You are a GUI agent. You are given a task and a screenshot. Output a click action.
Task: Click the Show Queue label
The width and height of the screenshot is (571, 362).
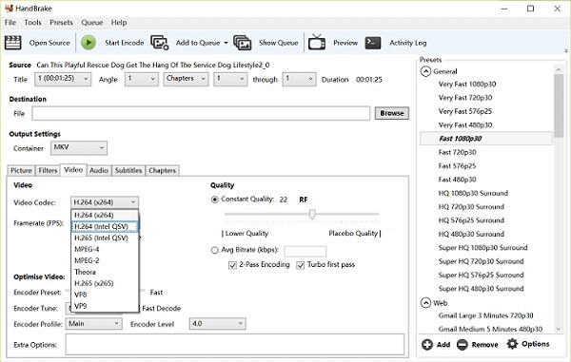[x=278, y=43]
